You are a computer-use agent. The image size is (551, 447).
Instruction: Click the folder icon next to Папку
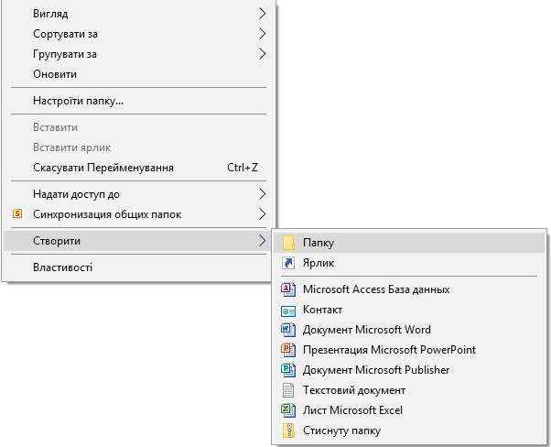[x=288, y=243]
